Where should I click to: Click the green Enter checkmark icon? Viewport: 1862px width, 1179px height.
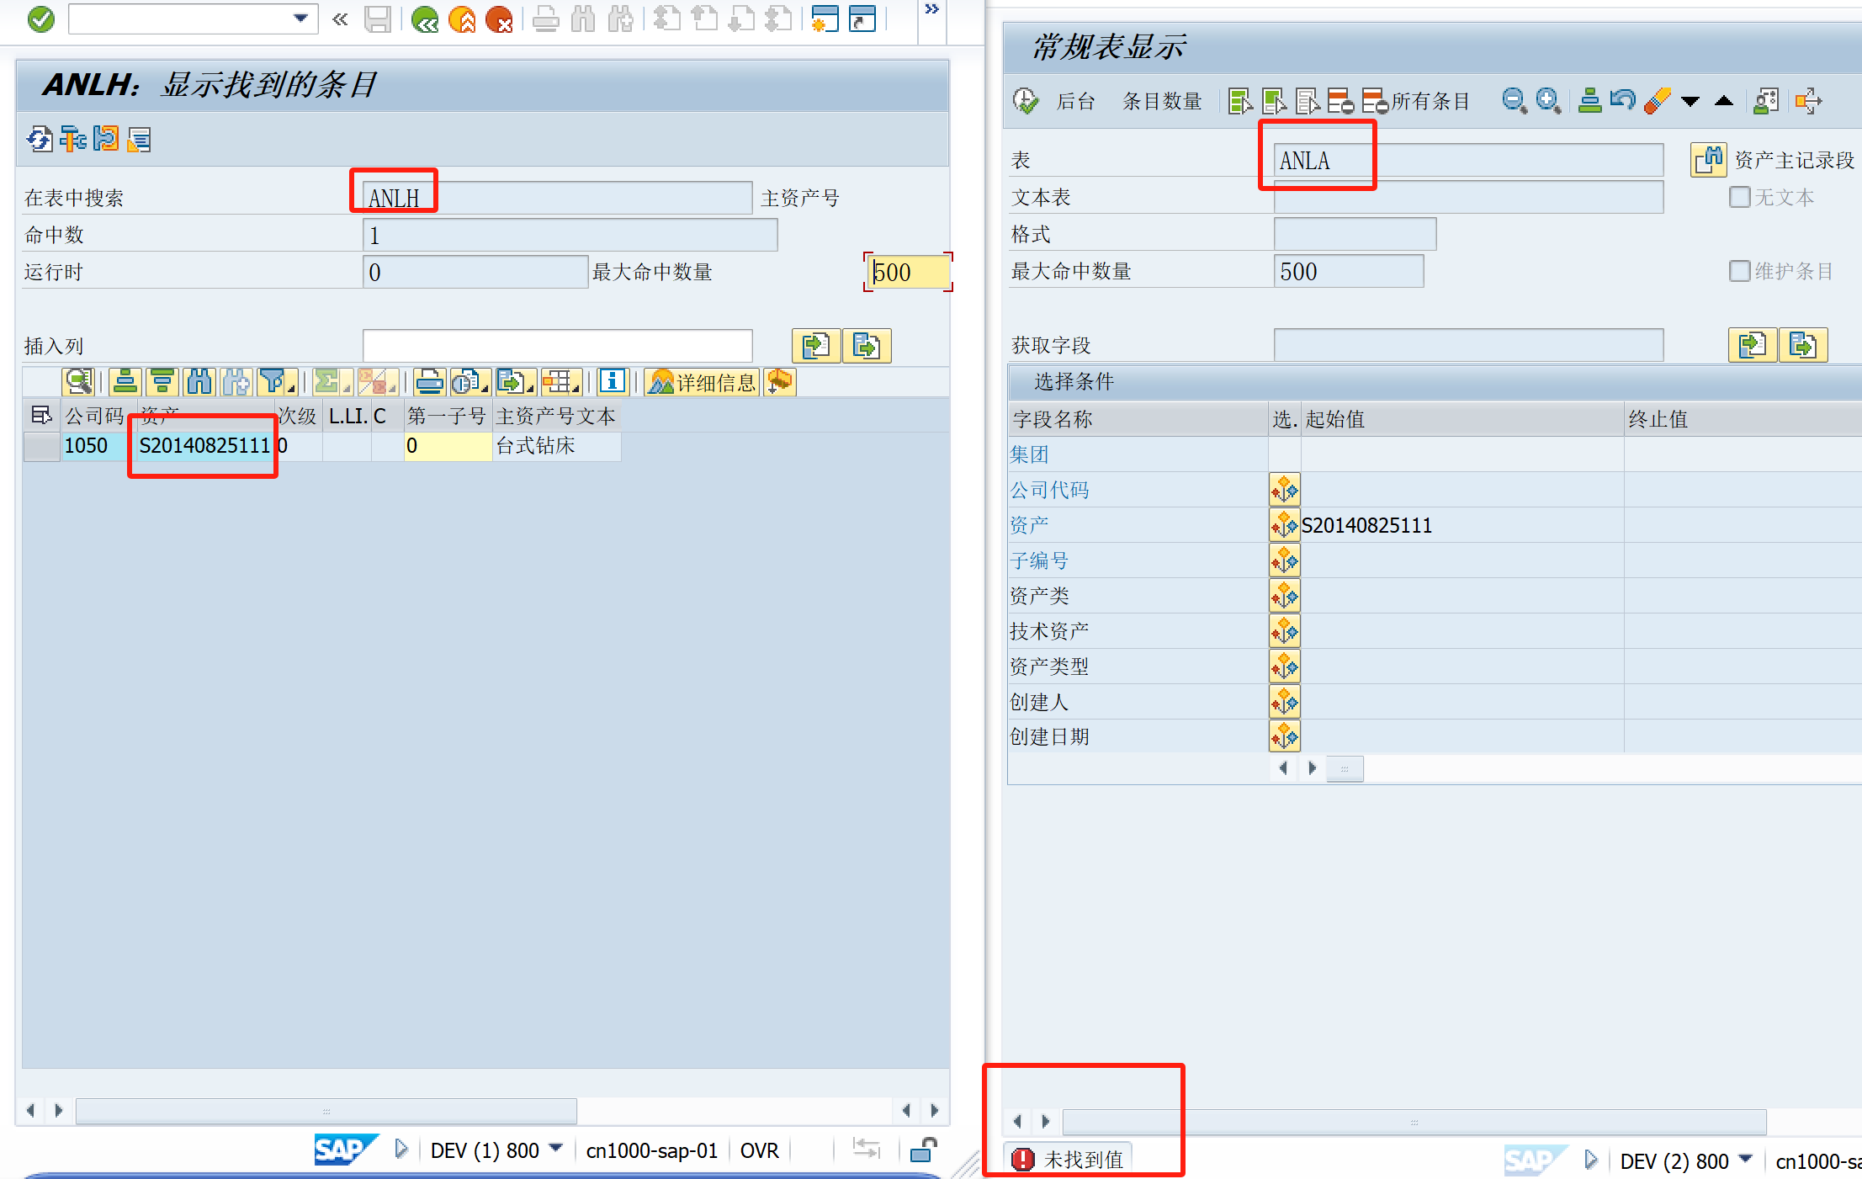(40, 19)
